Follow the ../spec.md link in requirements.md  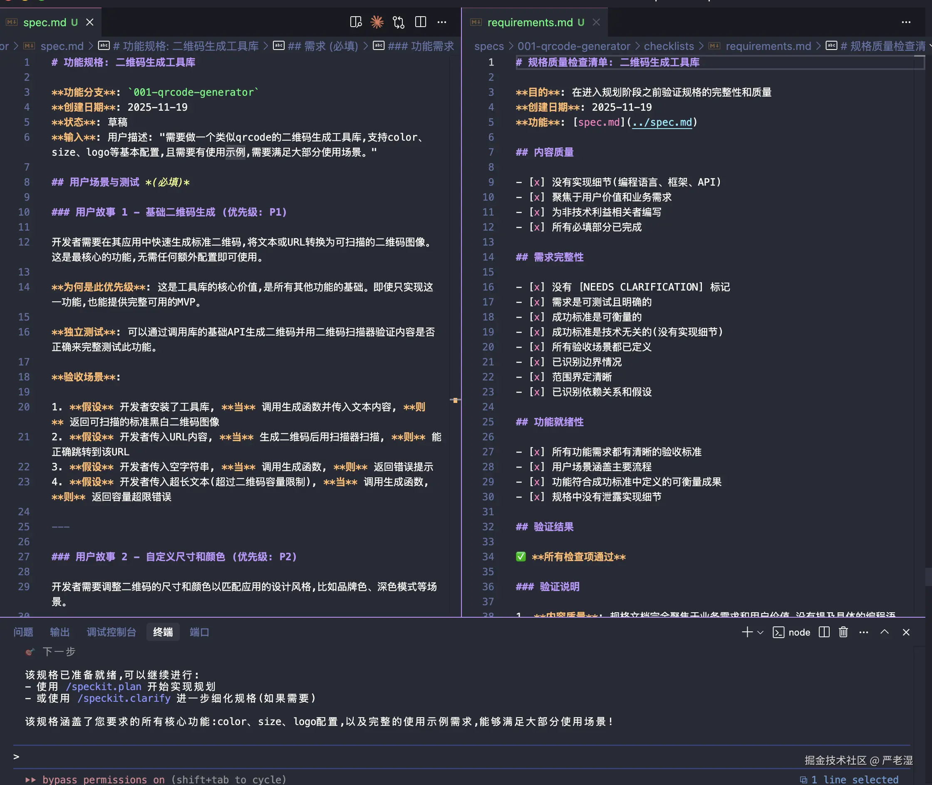(662, 122)
